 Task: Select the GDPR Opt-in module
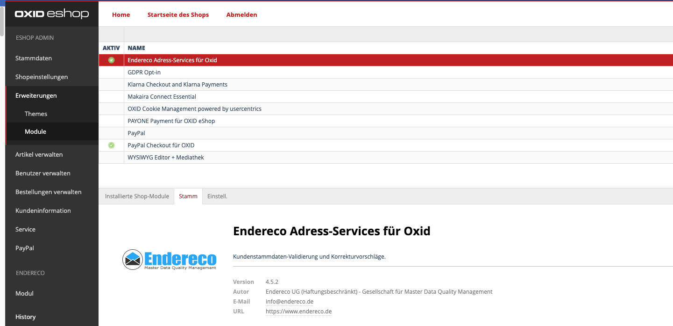(x=386, y=72)
